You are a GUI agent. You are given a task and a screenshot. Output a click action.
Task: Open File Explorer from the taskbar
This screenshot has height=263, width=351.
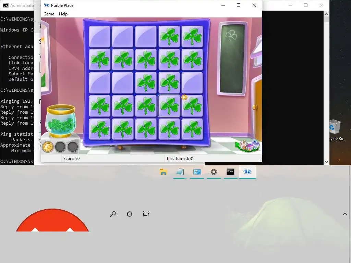point(164,172)
